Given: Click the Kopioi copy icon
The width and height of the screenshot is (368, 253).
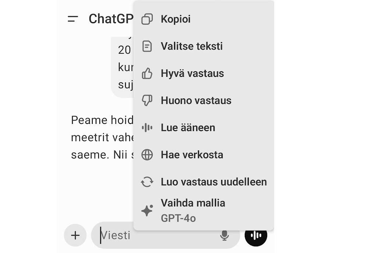Looking at the screenshot, I should click(147, 19).
